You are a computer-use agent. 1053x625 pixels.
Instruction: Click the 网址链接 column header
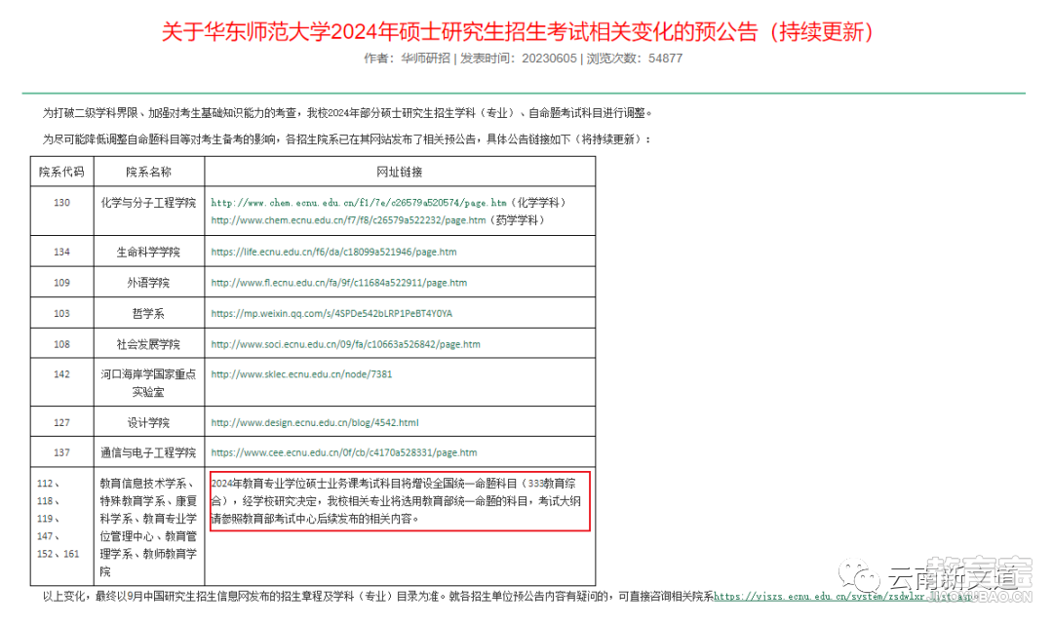(x=400, y=172)
